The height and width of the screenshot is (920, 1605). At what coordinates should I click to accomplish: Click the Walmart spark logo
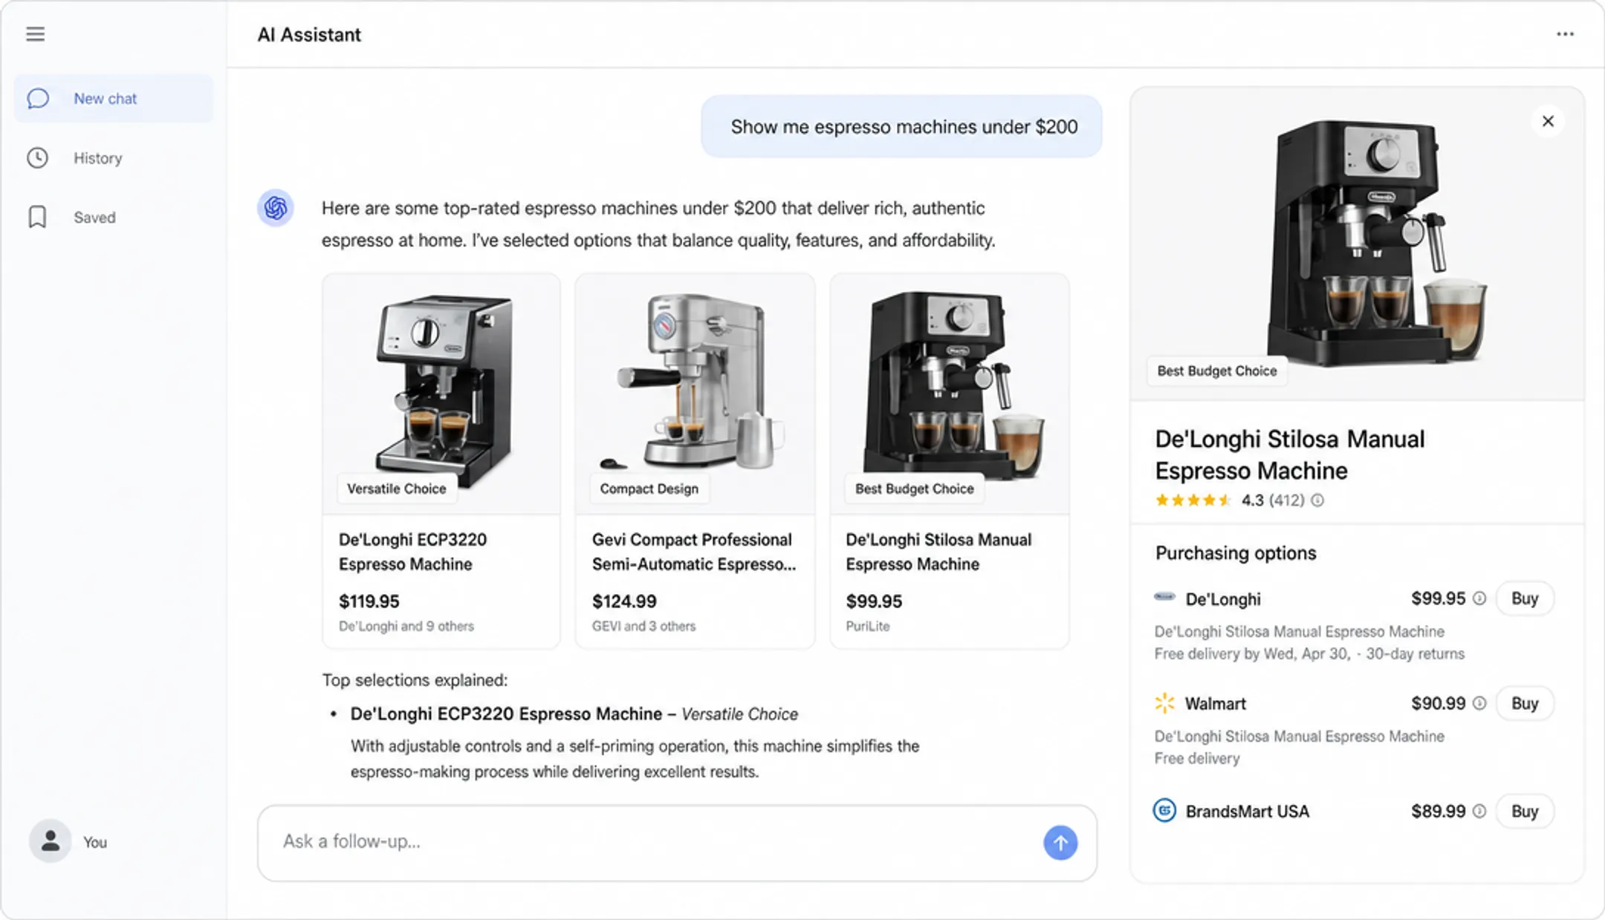(x=1164, y=702)
